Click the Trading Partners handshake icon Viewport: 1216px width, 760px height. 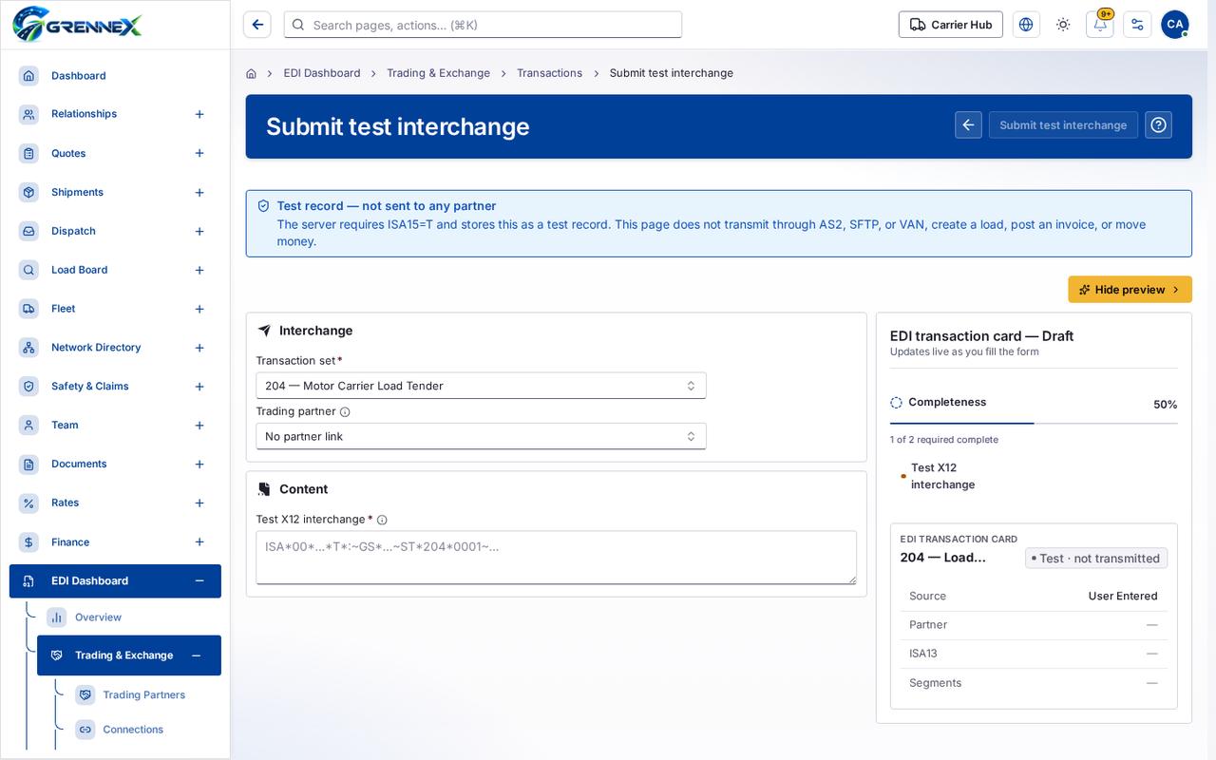(85, 695)
